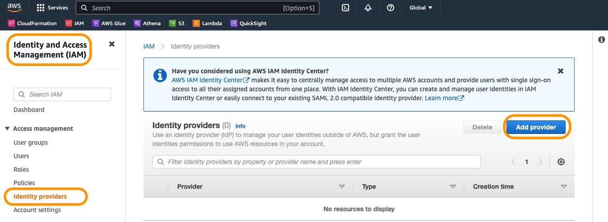Viewport: 608px width, 222px height.
Task: Open the Global region dropdown
Action: click(x=421, y=8)
